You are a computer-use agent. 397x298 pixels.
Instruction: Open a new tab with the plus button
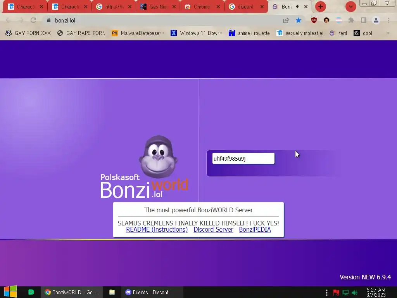pyautogui.click(x=321, y=7)
